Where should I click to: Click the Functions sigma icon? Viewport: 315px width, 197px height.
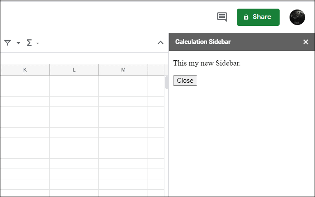point(29,43)
